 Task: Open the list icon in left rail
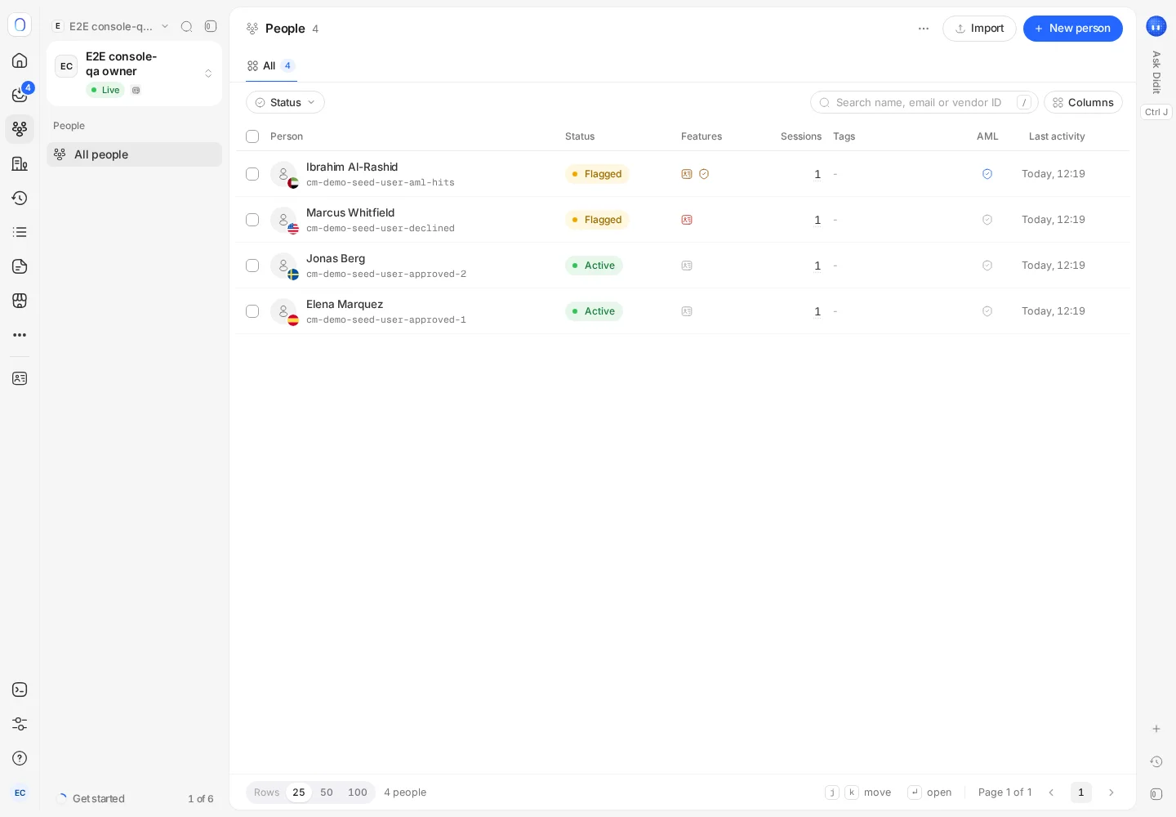pos(20,232)
